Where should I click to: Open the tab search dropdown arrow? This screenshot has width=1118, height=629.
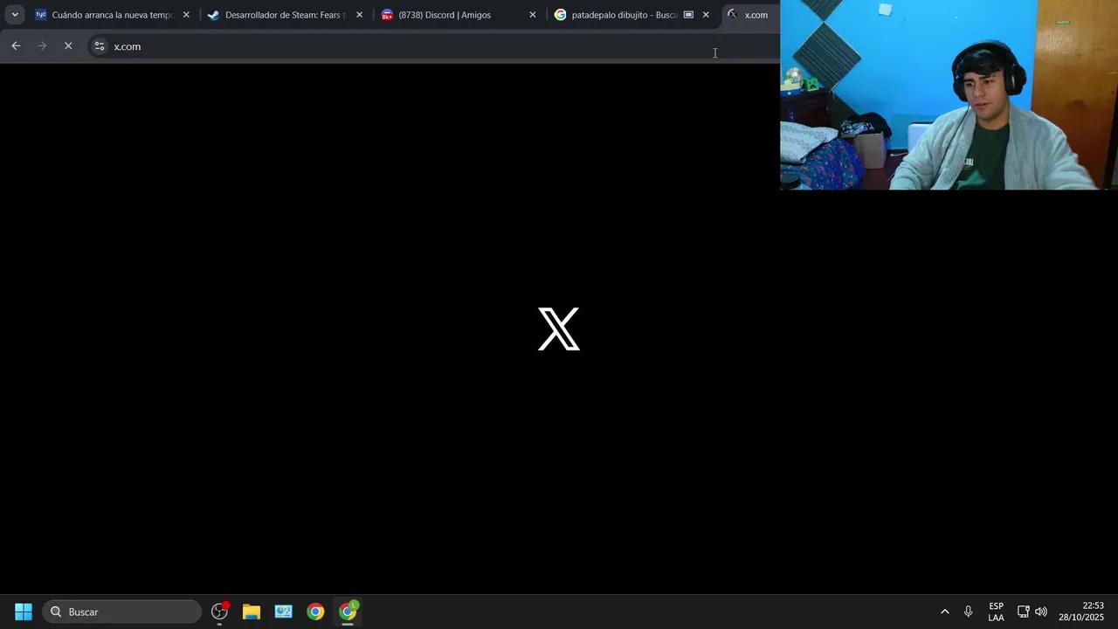(x=15, y=15)
